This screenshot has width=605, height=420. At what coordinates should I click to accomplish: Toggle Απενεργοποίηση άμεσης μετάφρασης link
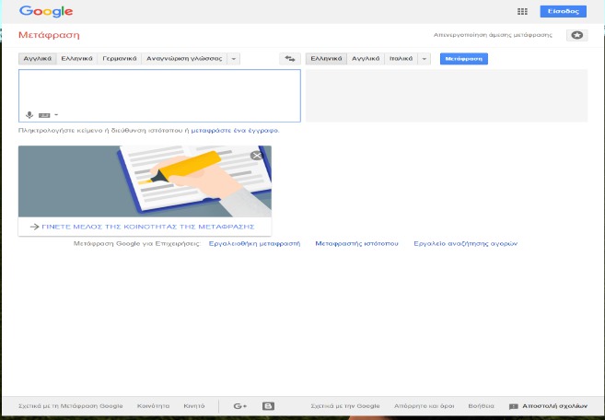[x=493, y=35]
